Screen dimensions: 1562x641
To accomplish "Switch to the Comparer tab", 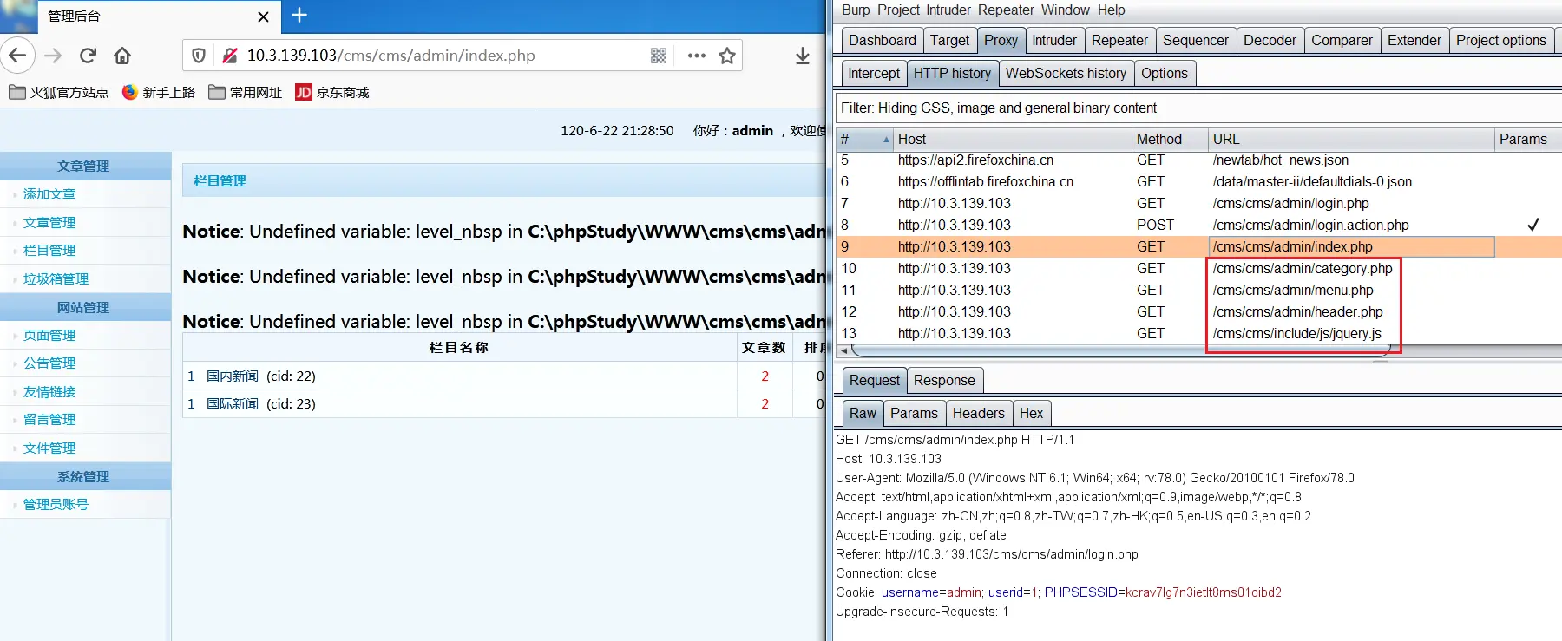I will (x=1342, y=41).
